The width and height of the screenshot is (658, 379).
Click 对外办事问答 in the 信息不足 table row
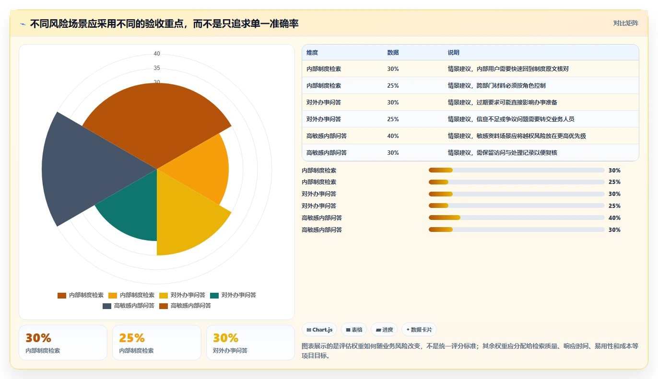coord(324,119)
